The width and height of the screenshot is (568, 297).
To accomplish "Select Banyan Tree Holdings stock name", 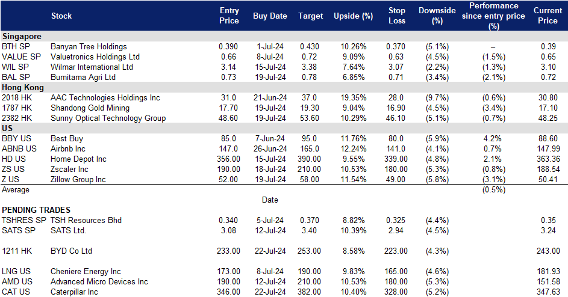I will [x=89, y=46].
